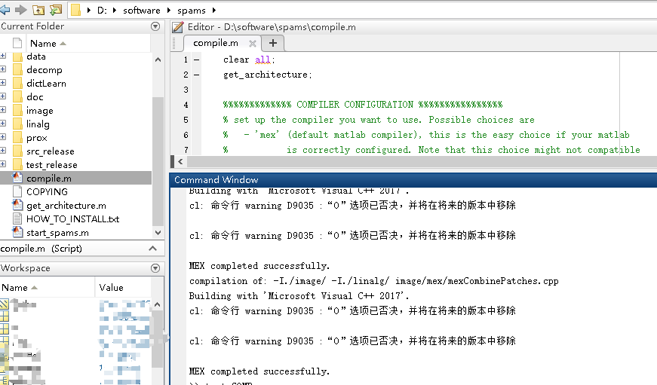
Task: Select the decomp folder icon
Action: coord(17,69)
